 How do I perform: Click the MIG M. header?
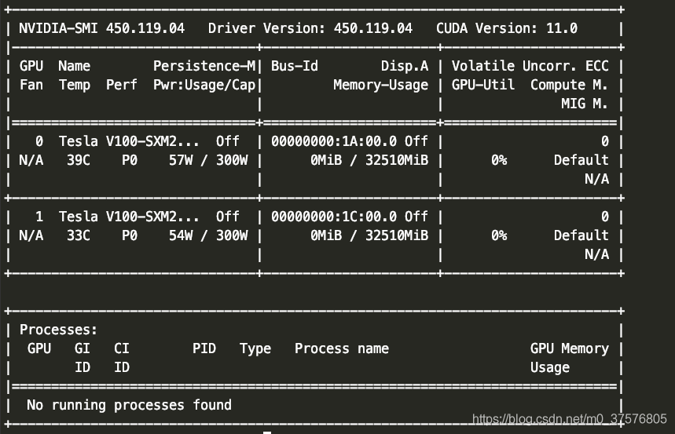(585, 104)
